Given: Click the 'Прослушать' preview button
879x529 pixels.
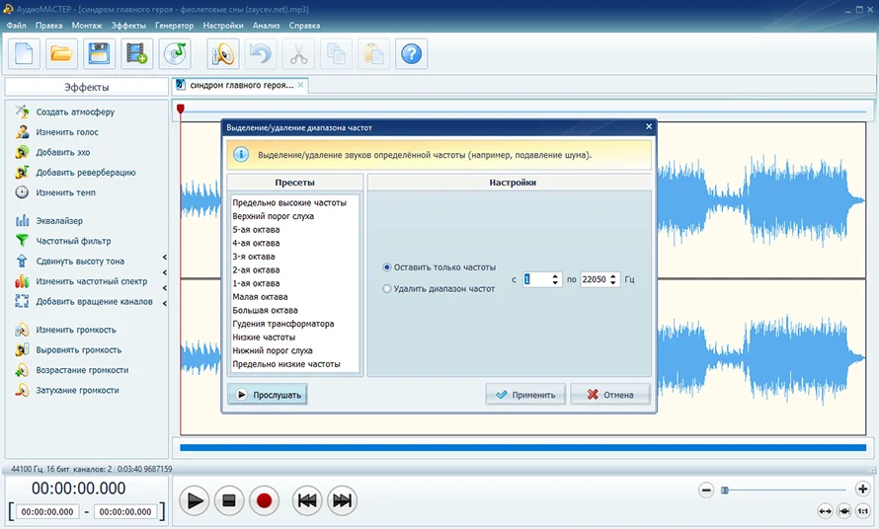Looking at the screenshot, I should 268,395.
